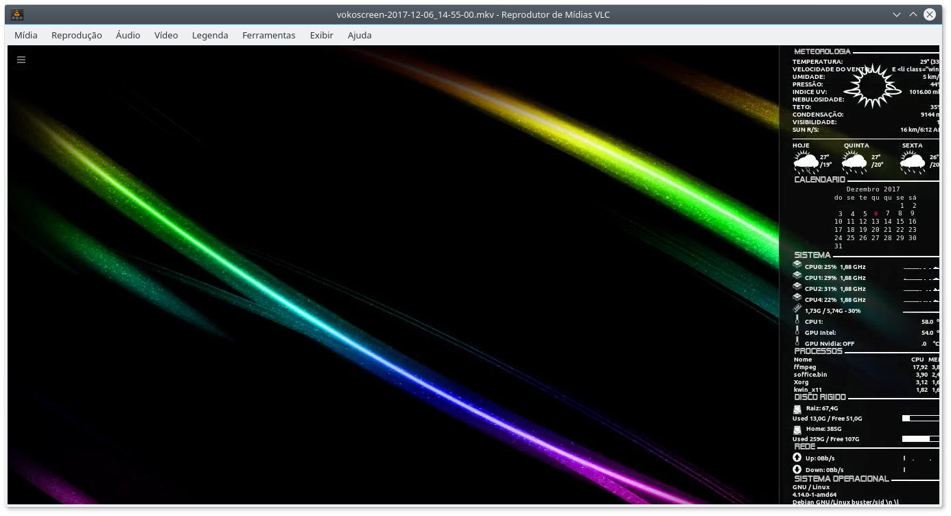Open the Legenda menu
Viewport: 951px width, 516px height.
[209, 35]
